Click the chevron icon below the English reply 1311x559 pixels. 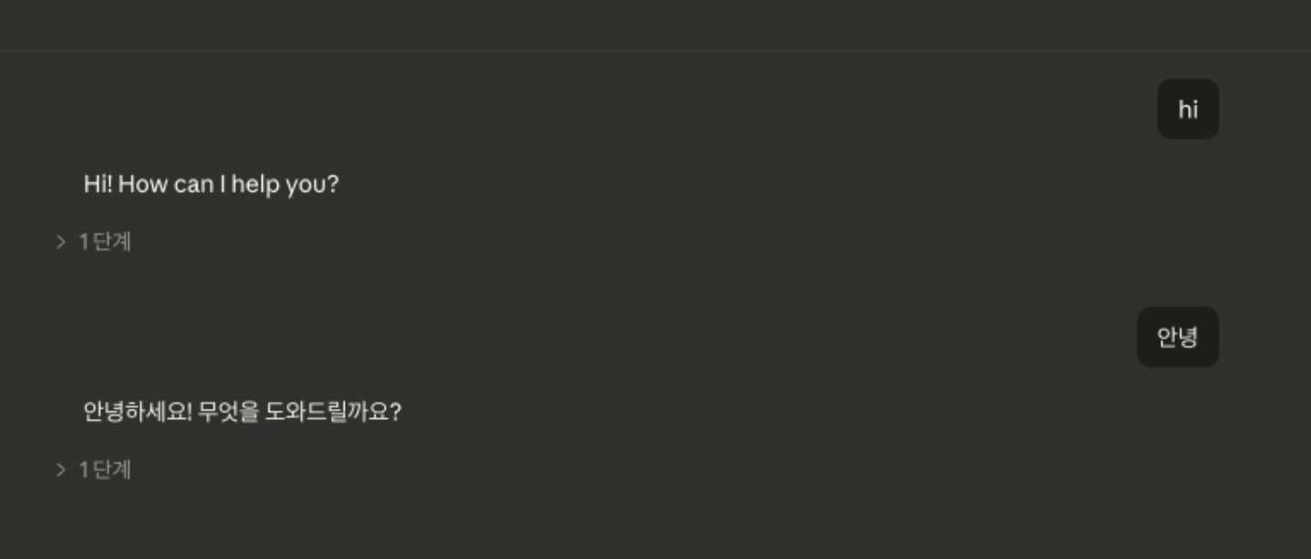pyautogui.click(x=61, y=241)
